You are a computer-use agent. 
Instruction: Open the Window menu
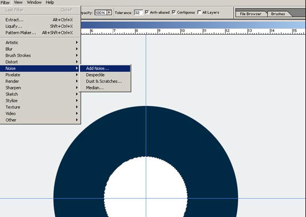point(34,3)
